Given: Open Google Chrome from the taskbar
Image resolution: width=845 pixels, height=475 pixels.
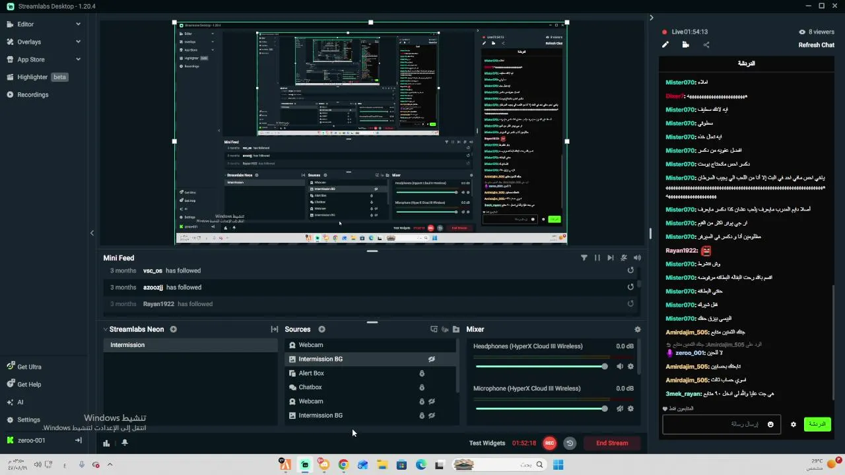Looking at the screenshot, I should [343, 465].
